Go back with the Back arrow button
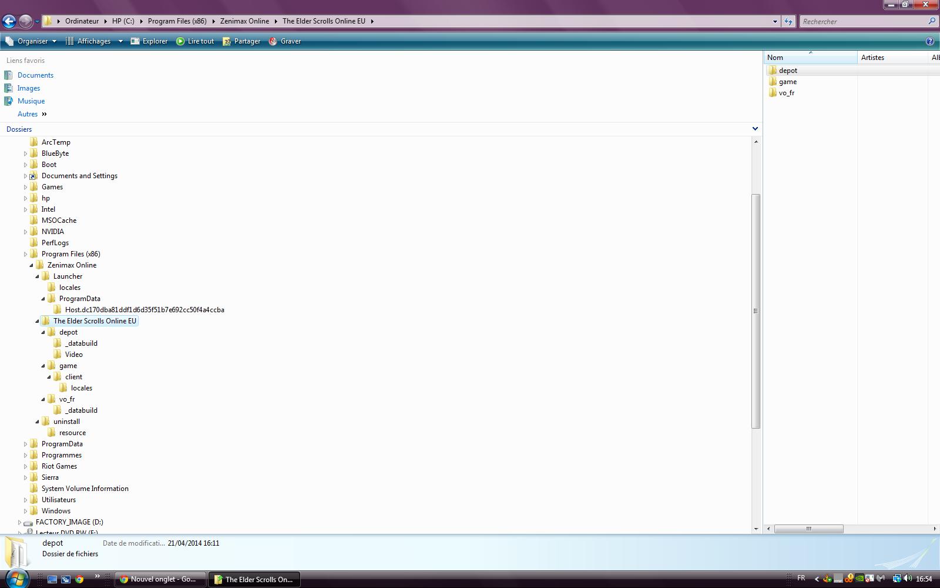The height and width of the screenshot is (588, 940). [9, 22]
